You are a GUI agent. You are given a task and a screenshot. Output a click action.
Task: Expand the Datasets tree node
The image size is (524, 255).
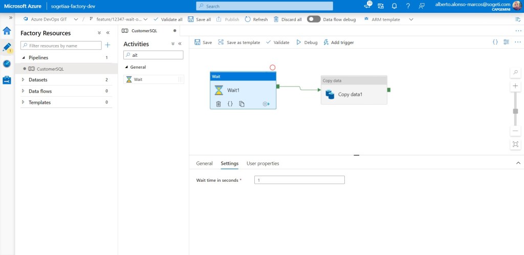pyautogui.click(x=24, y=80)
